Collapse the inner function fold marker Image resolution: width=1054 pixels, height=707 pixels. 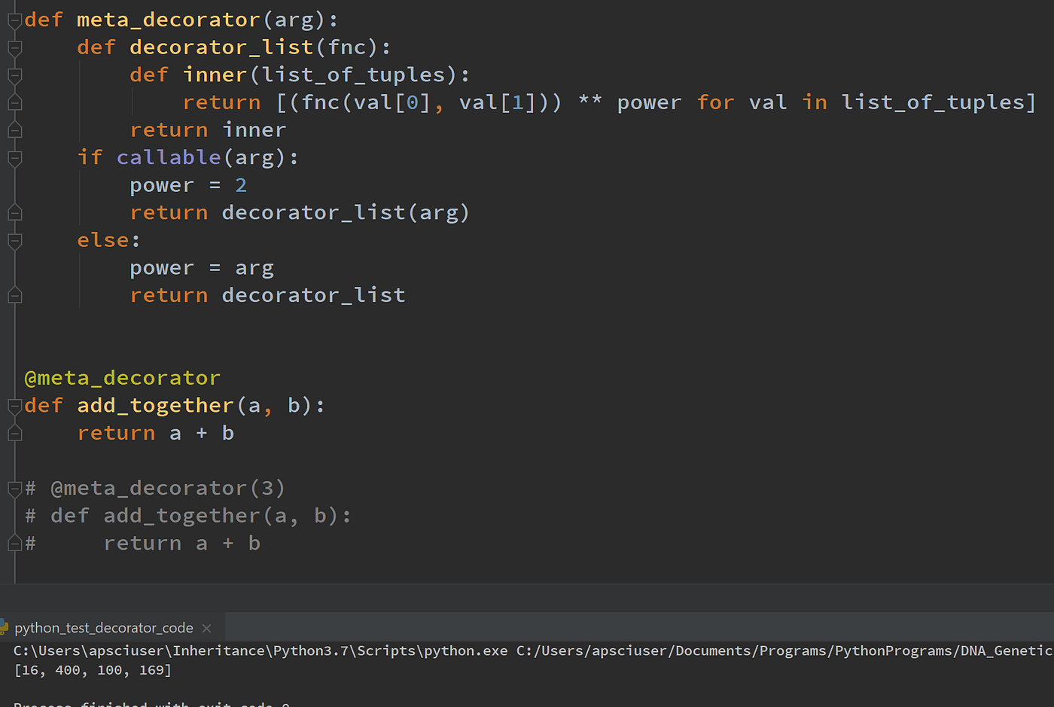14,74
